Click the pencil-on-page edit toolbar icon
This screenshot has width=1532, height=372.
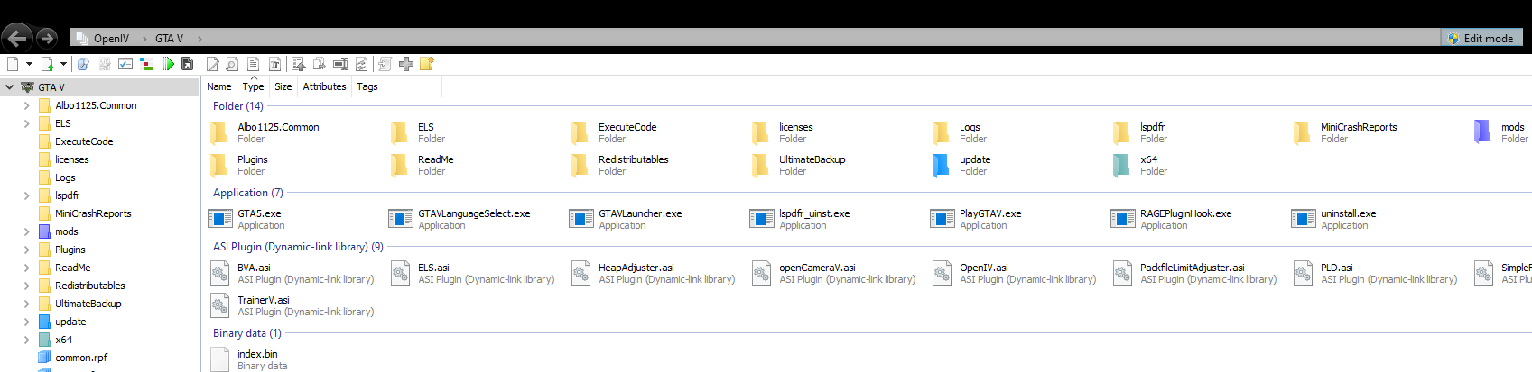212,64
